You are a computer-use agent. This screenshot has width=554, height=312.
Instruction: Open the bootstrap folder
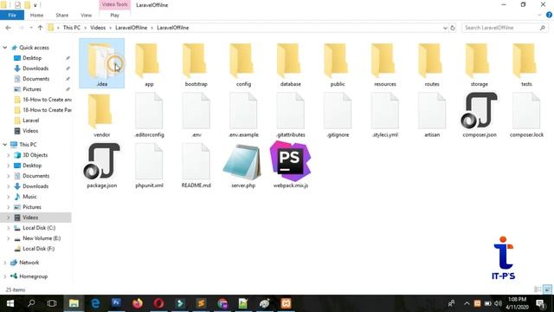point(196,65)
